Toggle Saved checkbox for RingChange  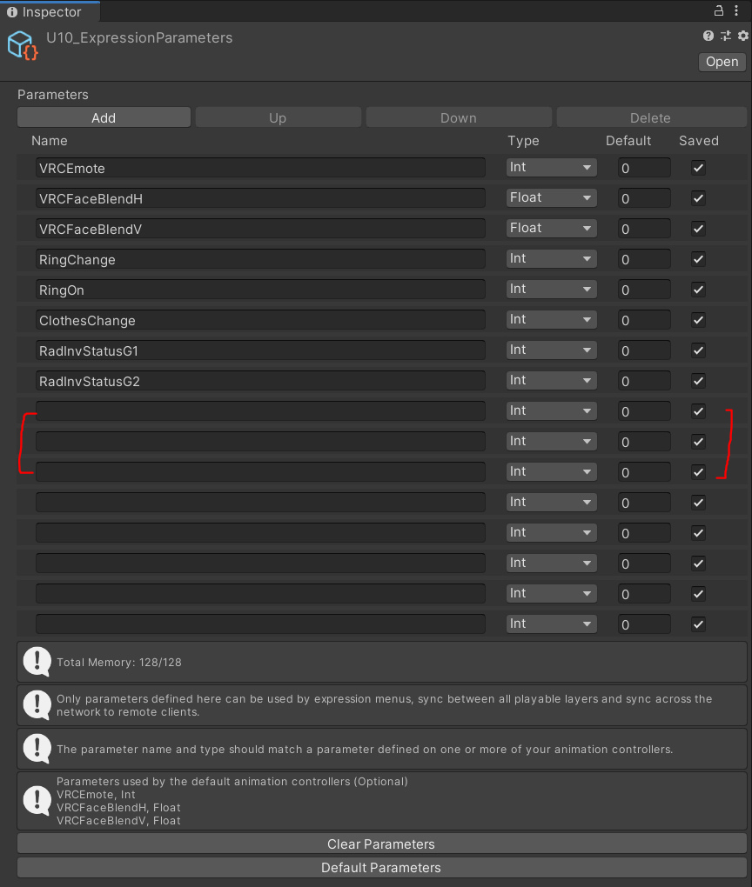698,259
